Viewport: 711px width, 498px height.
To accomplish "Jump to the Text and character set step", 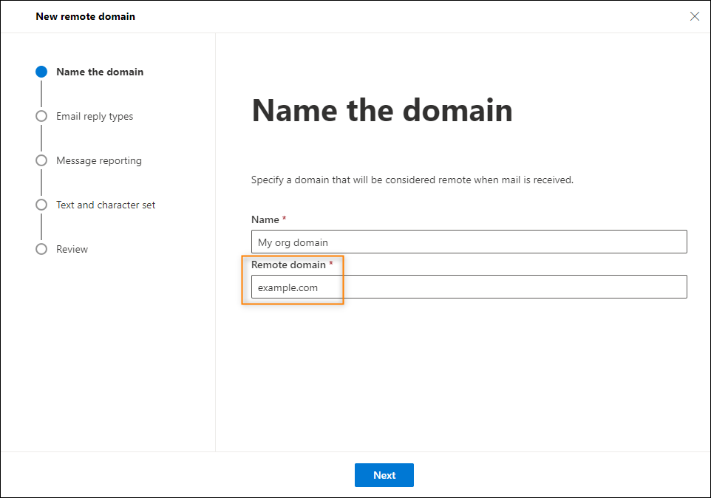I will coord(105,205).
